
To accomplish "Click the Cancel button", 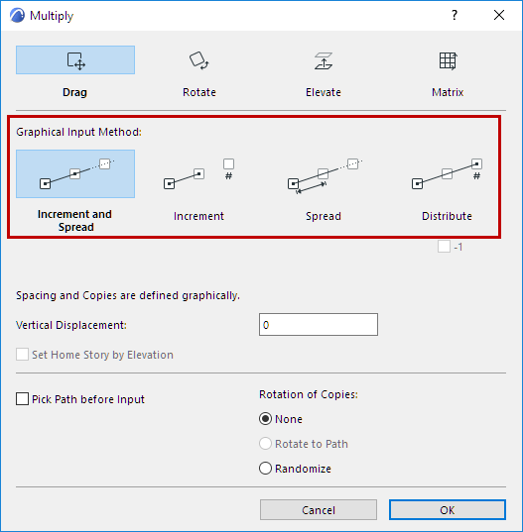I will (319, 509).
